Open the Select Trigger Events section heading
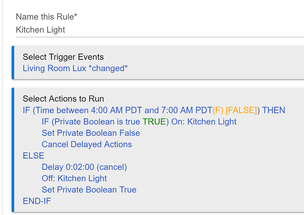This screenshot has height=215, width=304. pyautogui.click(x=63, y=57)
